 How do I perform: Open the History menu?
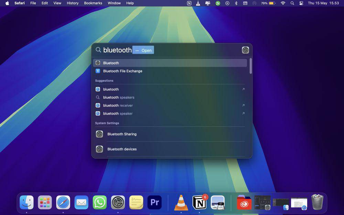[73, 3]
